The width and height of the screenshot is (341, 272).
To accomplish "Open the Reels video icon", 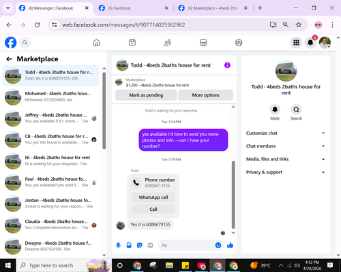I will (x=132, y=43).
